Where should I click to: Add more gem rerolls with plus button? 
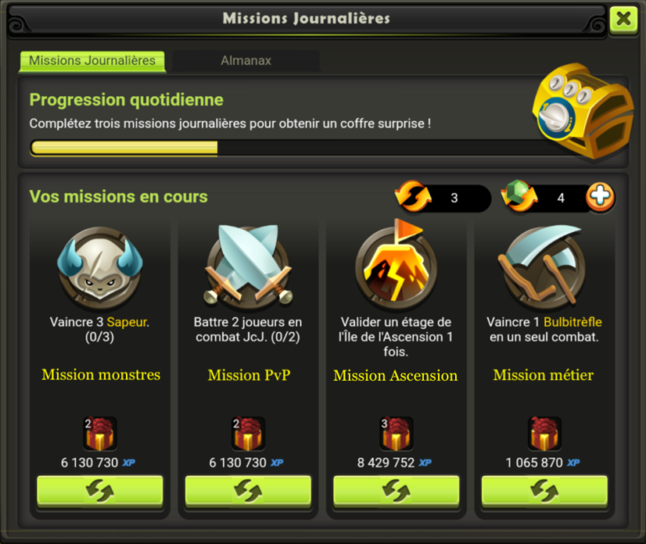point(601,197)
